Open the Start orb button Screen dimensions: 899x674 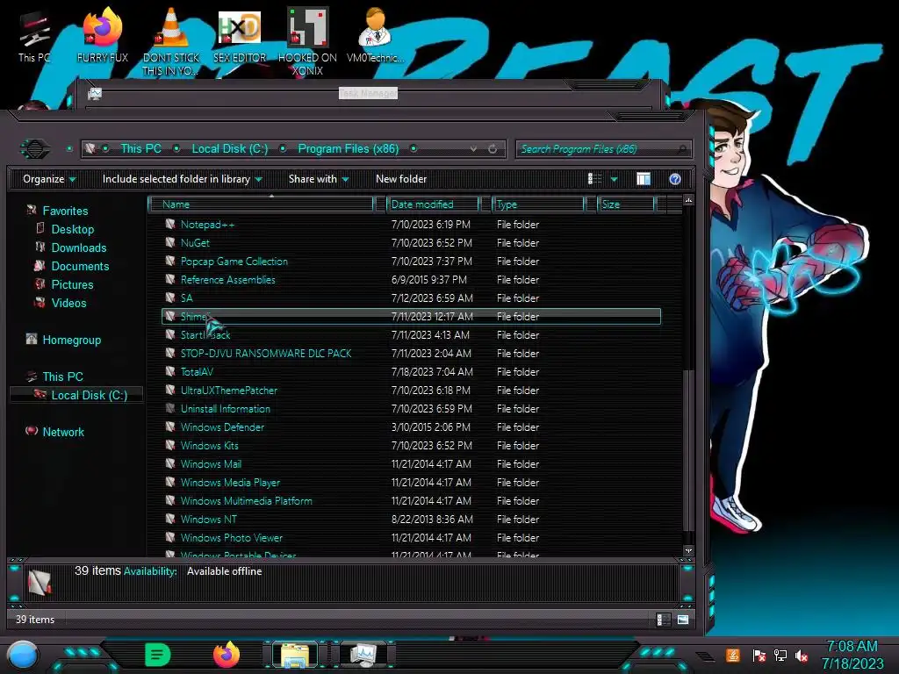(23, 655)
